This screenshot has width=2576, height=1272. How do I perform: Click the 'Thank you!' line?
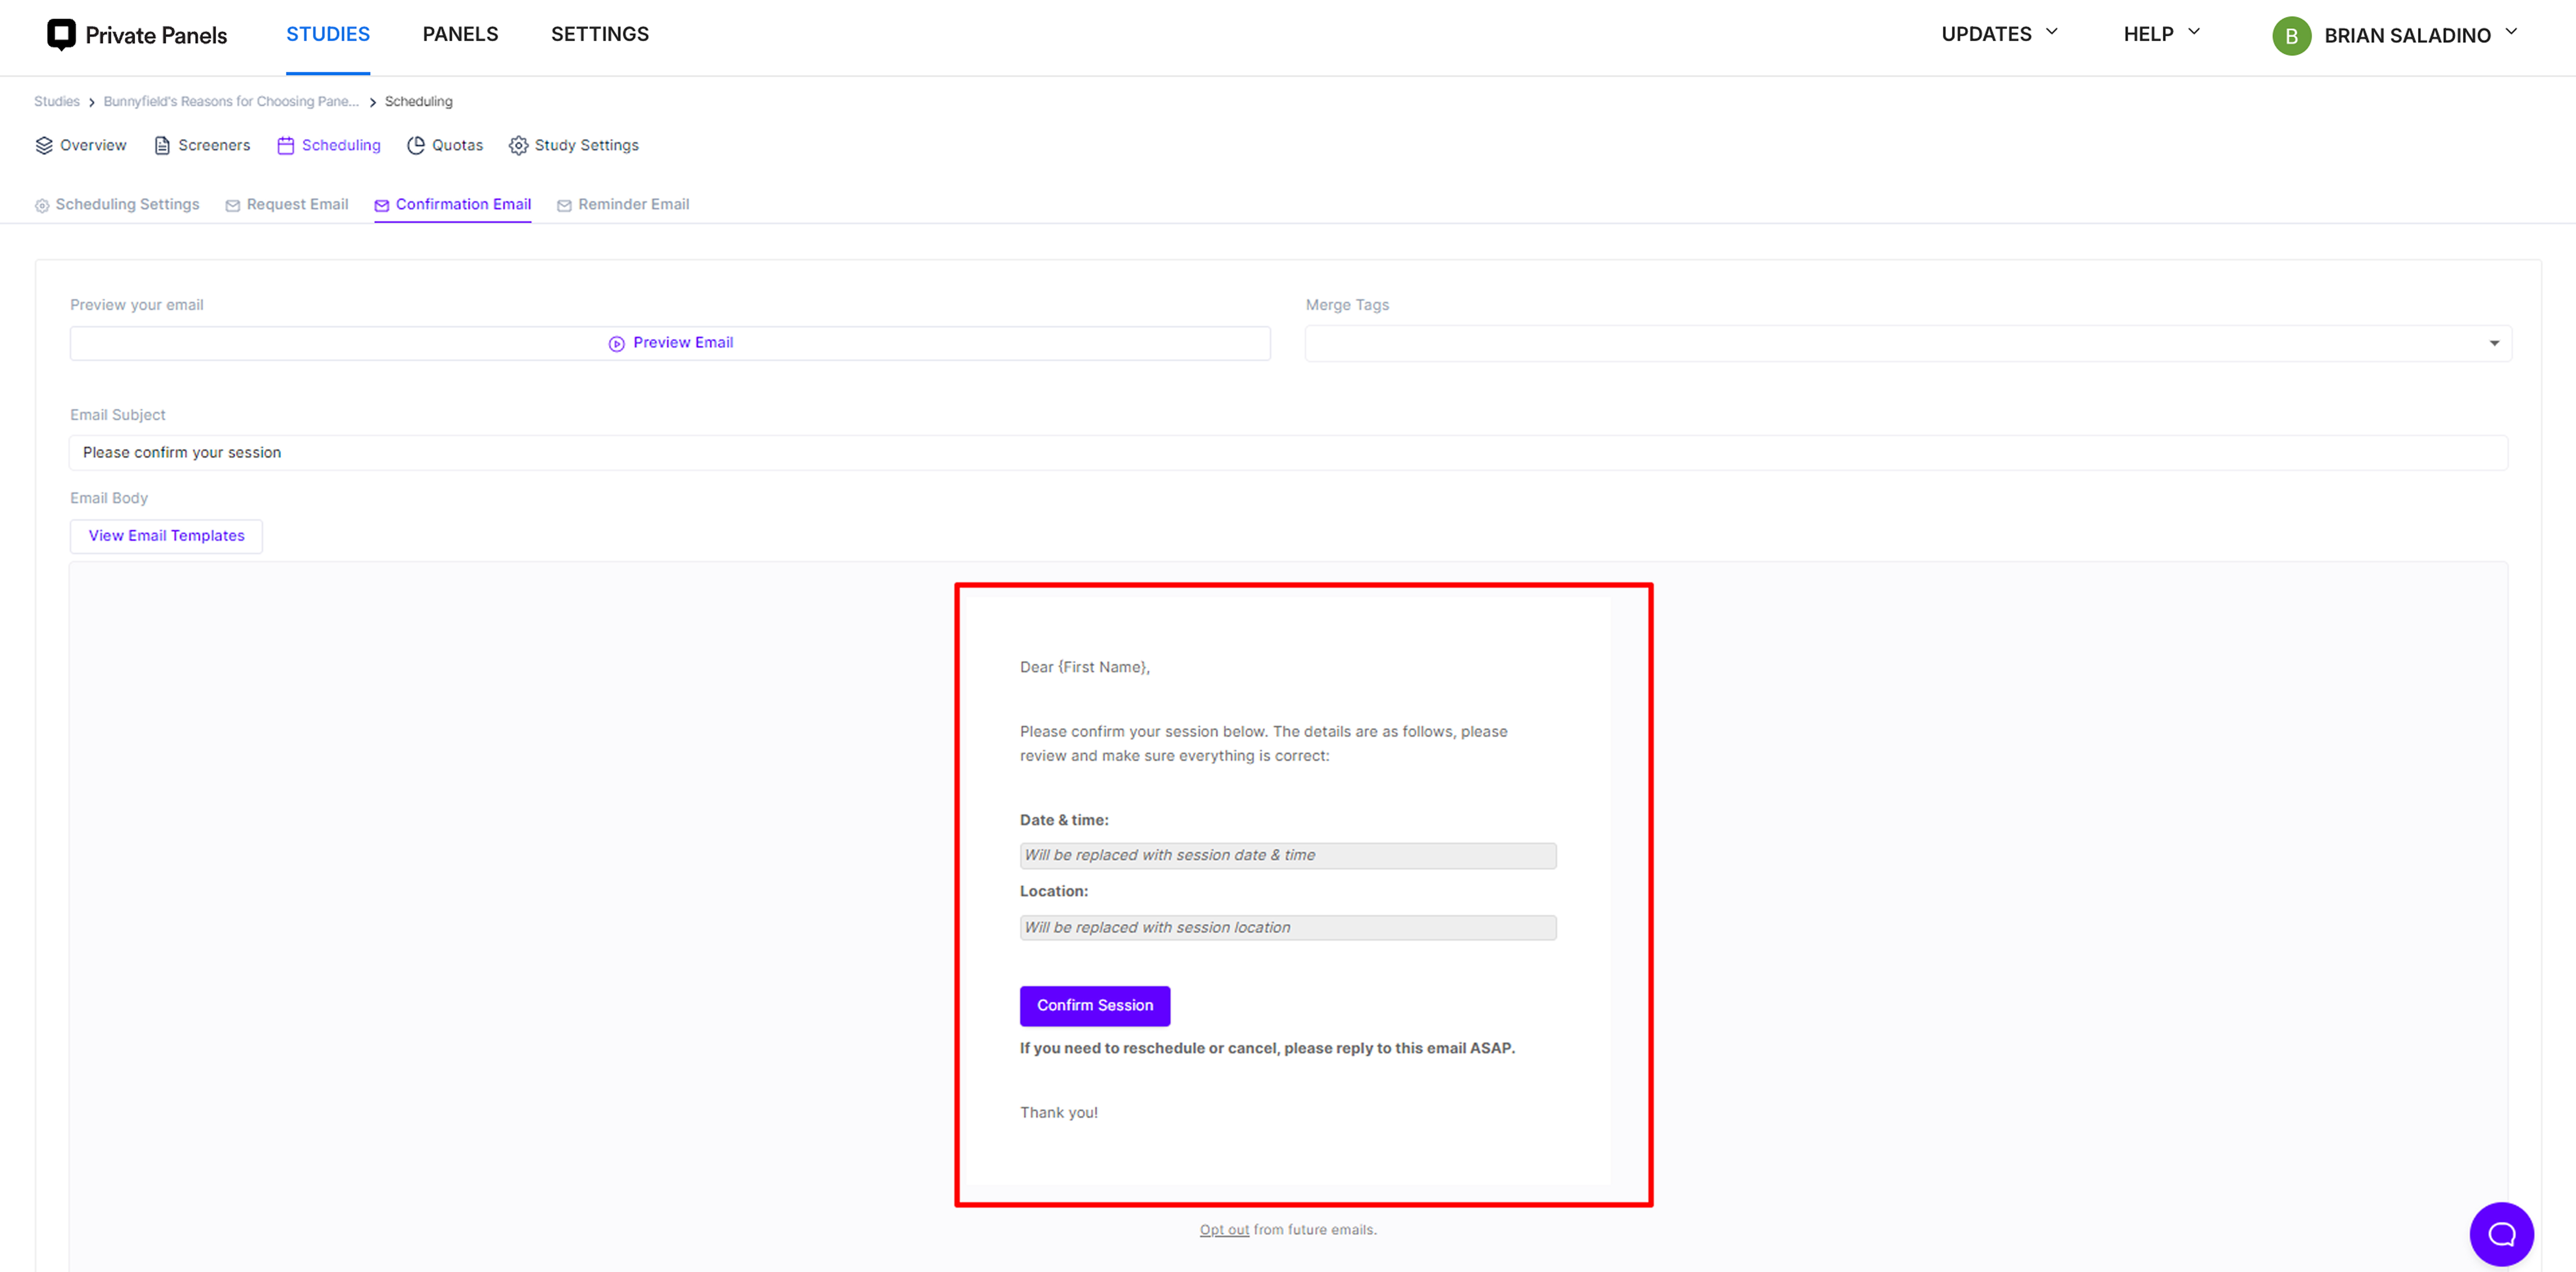(x=1059, y=1113)
